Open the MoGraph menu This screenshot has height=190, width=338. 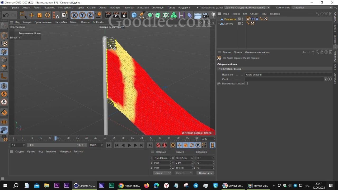click(115, 8)
